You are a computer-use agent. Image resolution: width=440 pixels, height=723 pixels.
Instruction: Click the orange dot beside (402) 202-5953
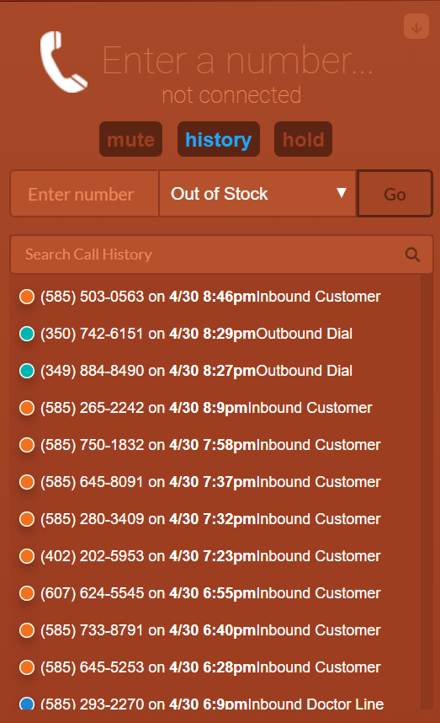(x=27, y=556)
